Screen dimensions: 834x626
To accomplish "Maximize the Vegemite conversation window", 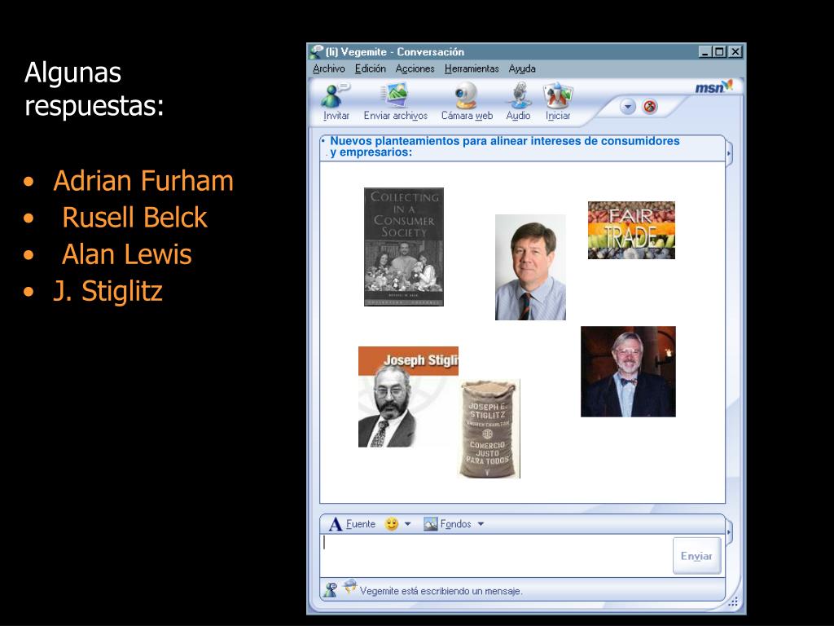I will pos(719,52).
